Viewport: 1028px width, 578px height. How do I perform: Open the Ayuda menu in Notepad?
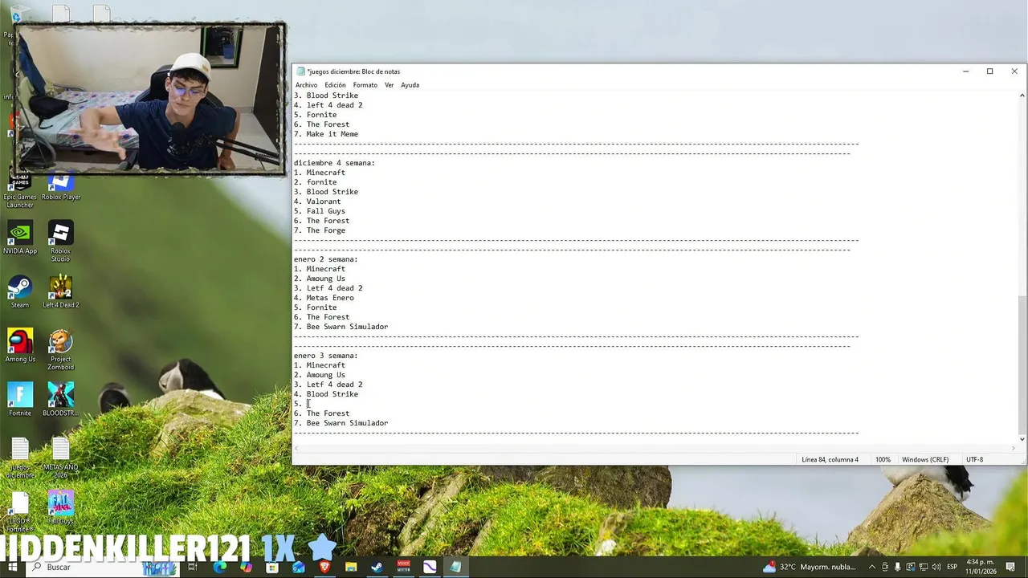410,85
